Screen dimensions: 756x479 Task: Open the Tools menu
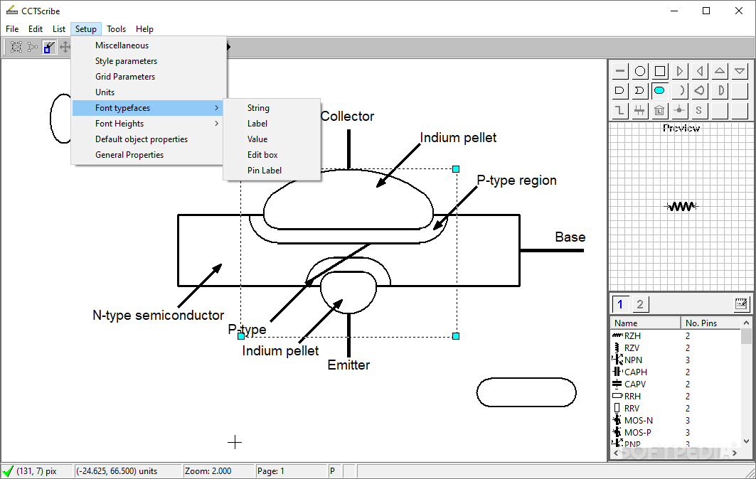point(116,29)
